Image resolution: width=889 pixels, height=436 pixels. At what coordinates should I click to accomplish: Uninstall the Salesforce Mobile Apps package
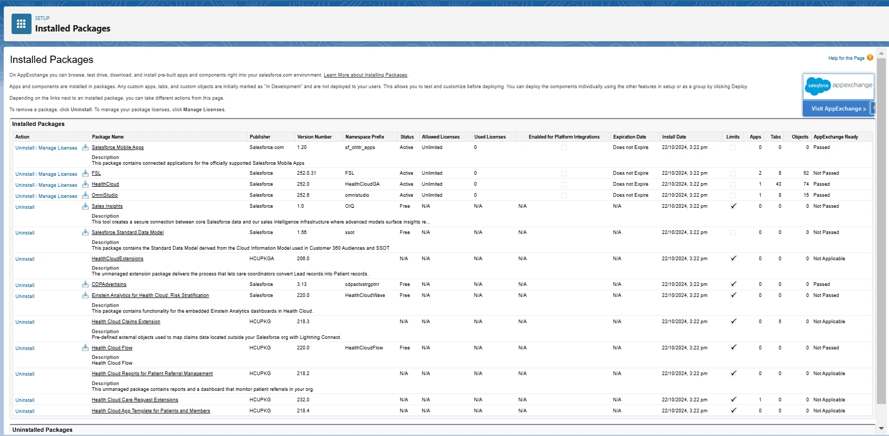[25, 148]
